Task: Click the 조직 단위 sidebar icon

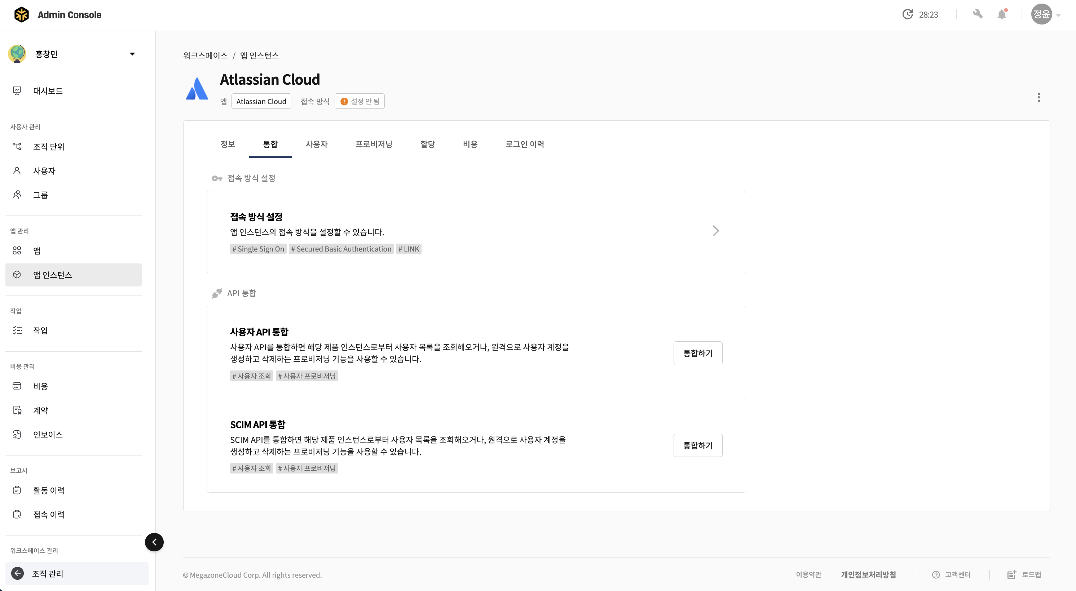Action: [17, 147]
